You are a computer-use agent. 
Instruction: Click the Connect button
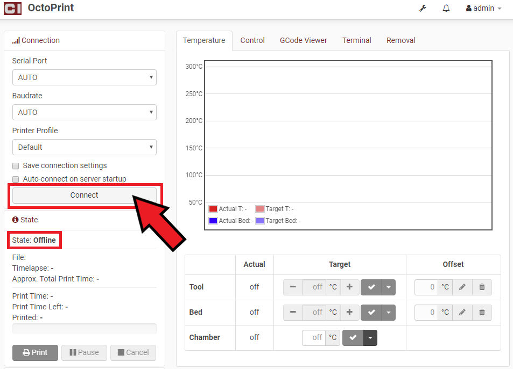[x=85, y=195]
